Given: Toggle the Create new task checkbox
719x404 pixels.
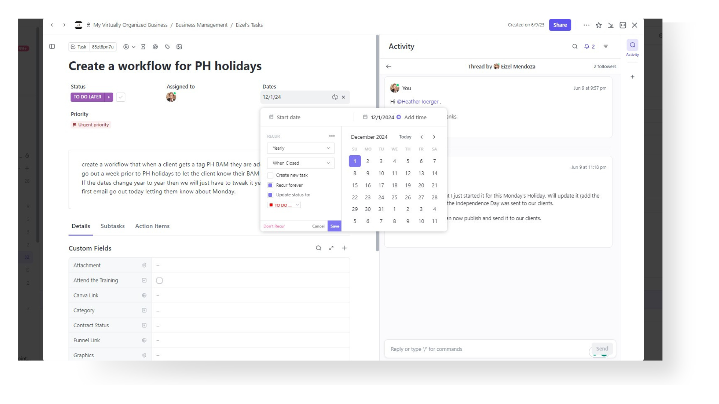Looking at the screenshot, I should click(270, 175).
